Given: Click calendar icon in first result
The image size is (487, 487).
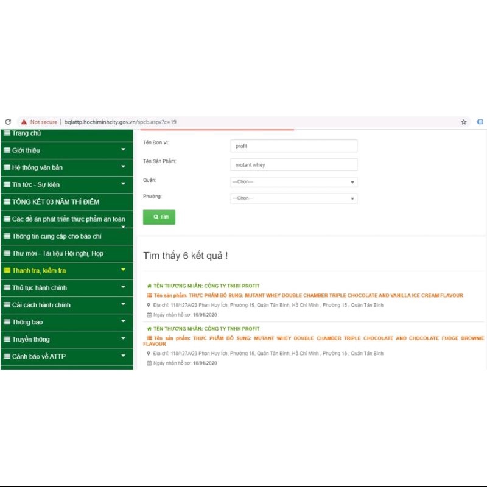Looking at the screenshot, I should [x=149, y=315].
